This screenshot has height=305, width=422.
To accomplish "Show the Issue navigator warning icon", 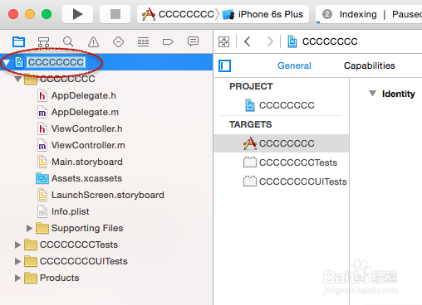I will point(93,42).
